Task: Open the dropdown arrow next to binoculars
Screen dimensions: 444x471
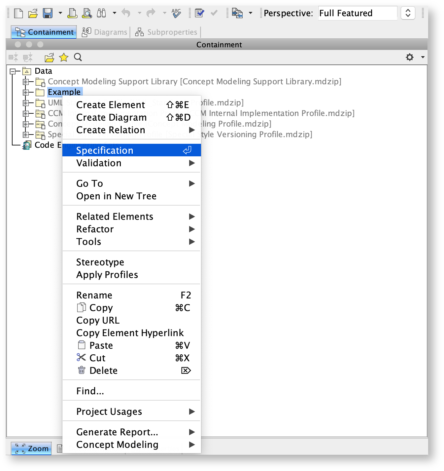Action: tap(114, 13)
